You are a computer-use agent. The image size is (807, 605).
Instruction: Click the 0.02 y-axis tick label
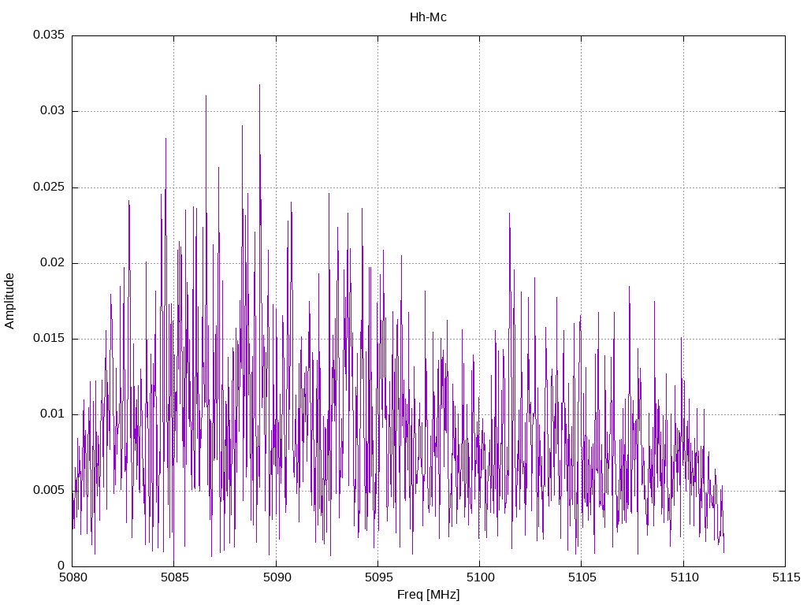50,263
